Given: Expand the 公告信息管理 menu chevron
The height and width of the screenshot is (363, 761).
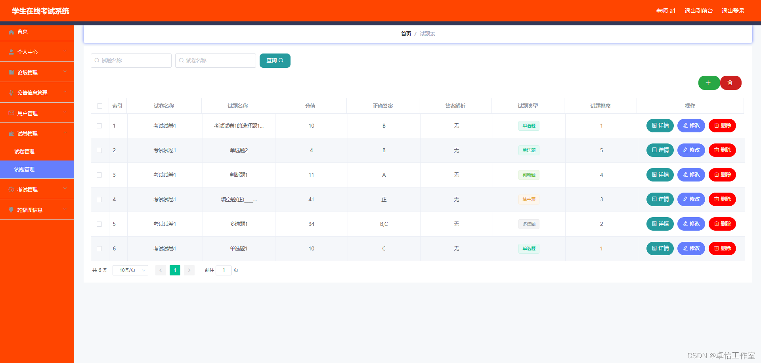Looking at the screenshot, I should pos(65,92).
